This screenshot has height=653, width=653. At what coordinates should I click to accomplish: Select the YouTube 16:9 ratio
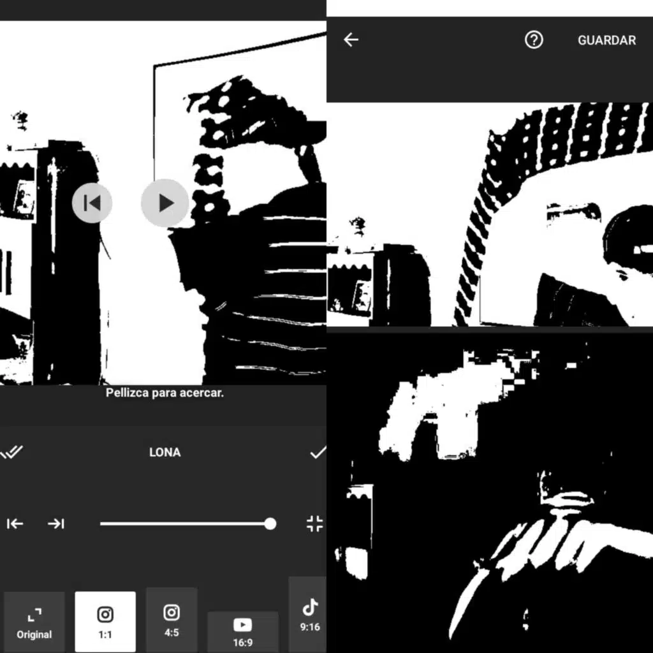(242, 631)
